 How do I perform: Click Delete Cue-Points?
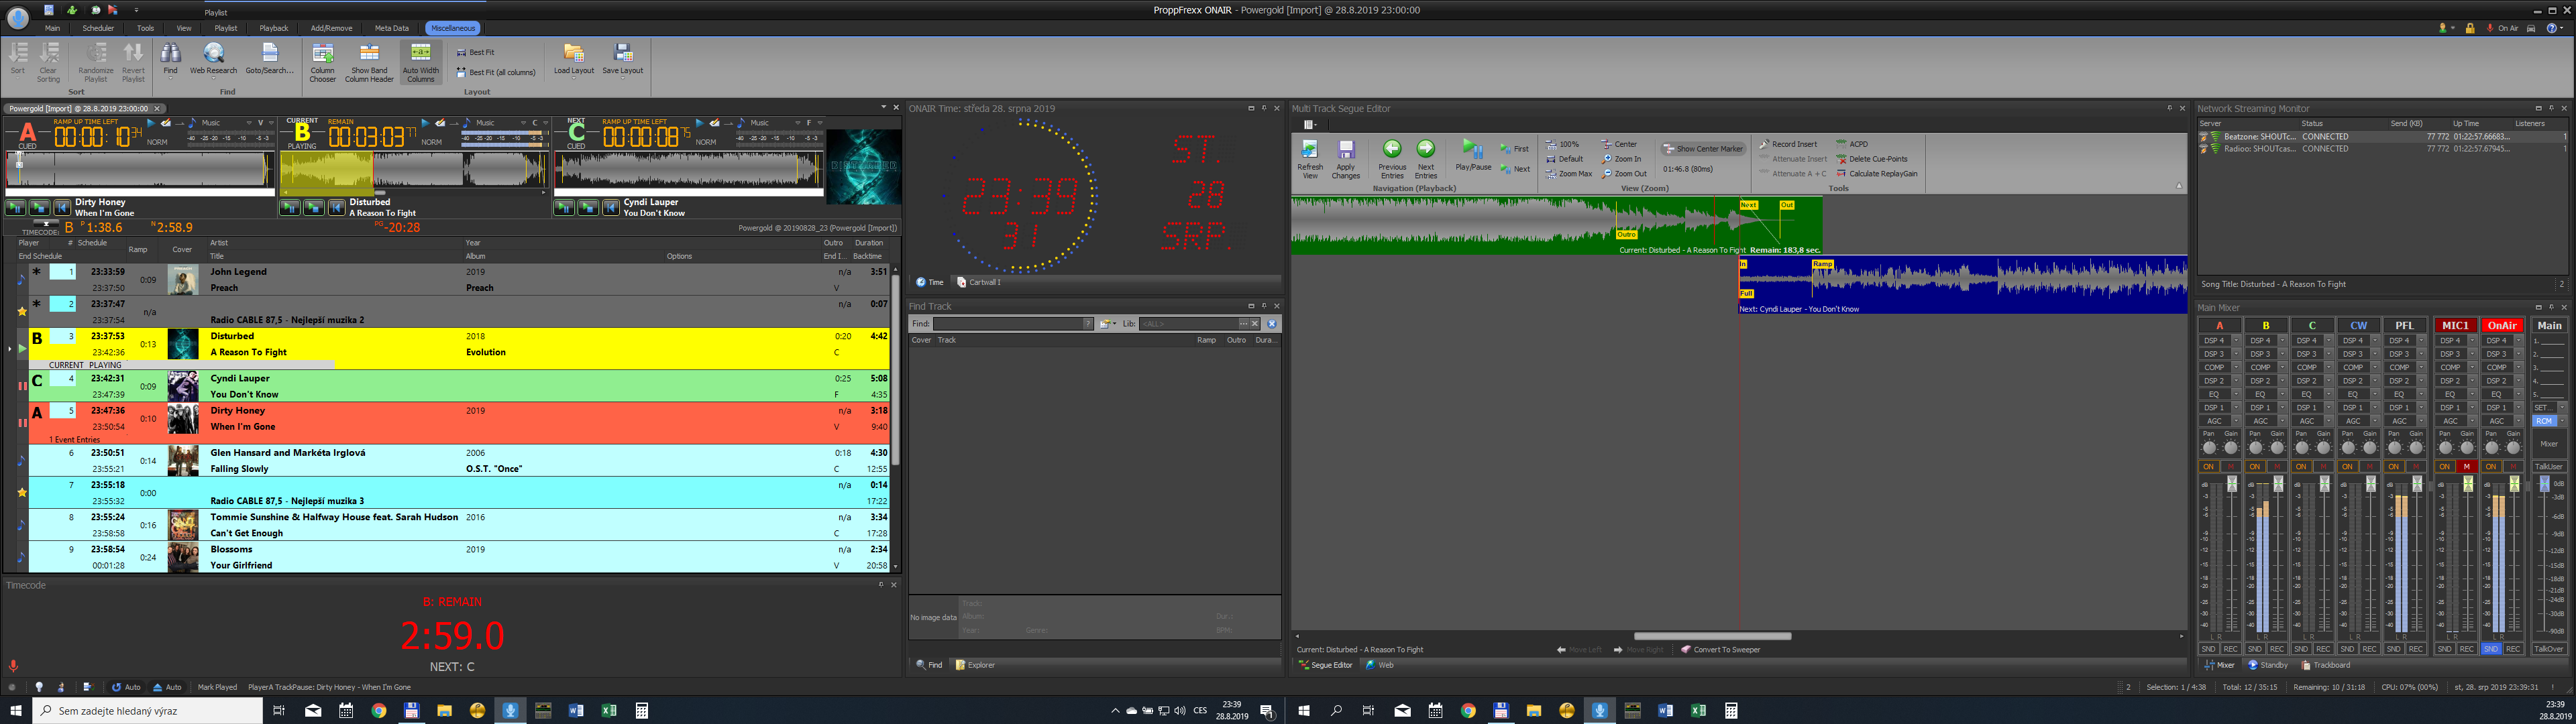(x=1872, y=159)
